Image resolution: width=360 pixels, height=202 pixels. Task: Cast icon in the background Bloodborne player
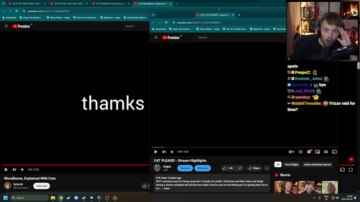343,169
